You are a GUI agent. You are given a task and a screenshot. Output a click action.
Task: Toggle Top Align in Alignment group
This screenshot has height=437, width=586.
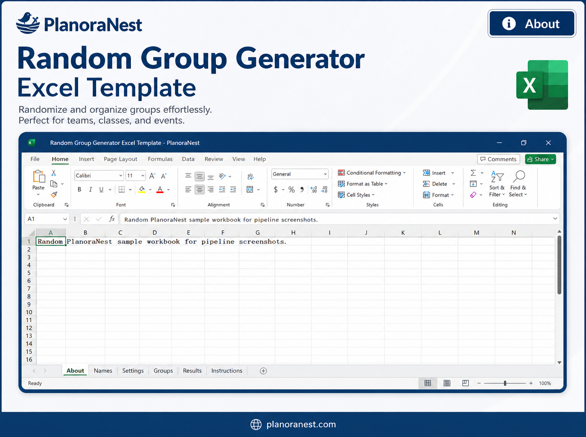click(188, 177)
